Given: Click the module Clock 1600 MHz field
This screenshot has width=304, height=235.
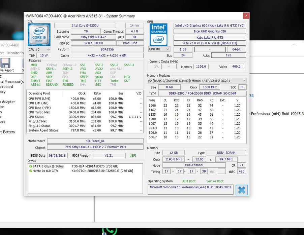Looking at the screenshot, I should (210, 87).
